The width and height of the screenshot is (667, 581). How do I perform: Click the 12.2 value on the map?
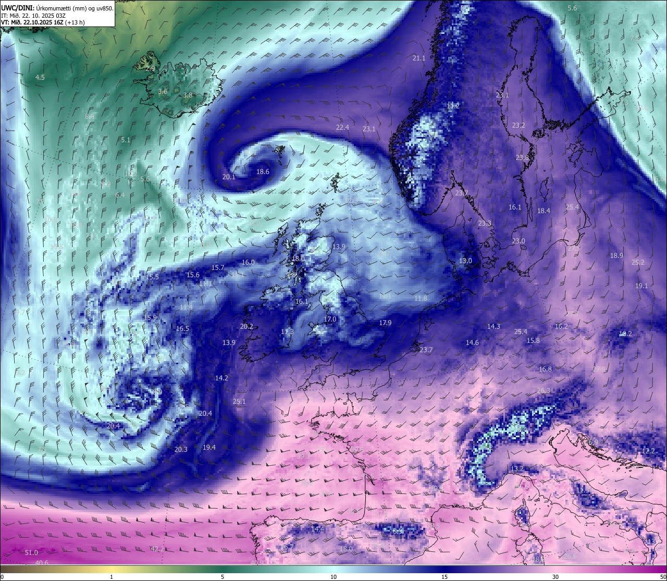coord(648,451)
